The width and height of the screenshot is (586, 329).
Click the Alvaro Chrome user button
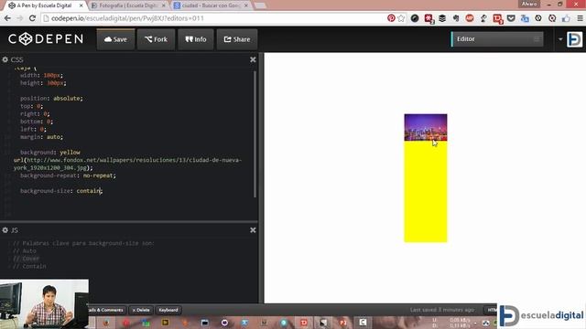(x=529, y=4)
